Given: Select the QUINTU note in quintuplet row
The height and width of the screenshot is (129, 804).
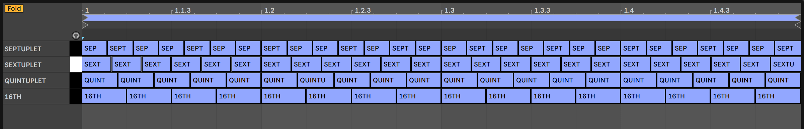Looking at the screenshot, I should (315, 80).
